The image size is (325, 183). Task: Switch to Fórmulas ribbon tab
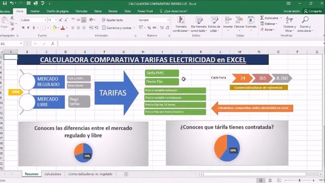point(81,11)
